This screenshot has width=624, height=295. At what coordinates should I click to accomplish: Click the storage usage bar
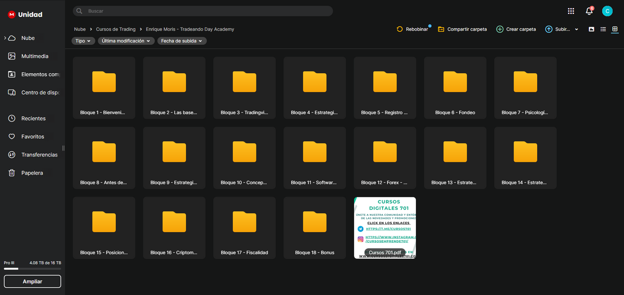(32, 269)
